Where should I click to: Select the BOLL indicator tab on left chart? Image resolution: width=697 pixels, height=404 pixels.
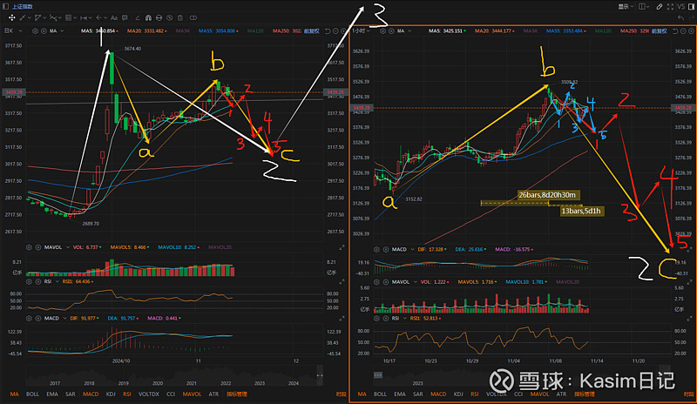[x=32, y=394]
